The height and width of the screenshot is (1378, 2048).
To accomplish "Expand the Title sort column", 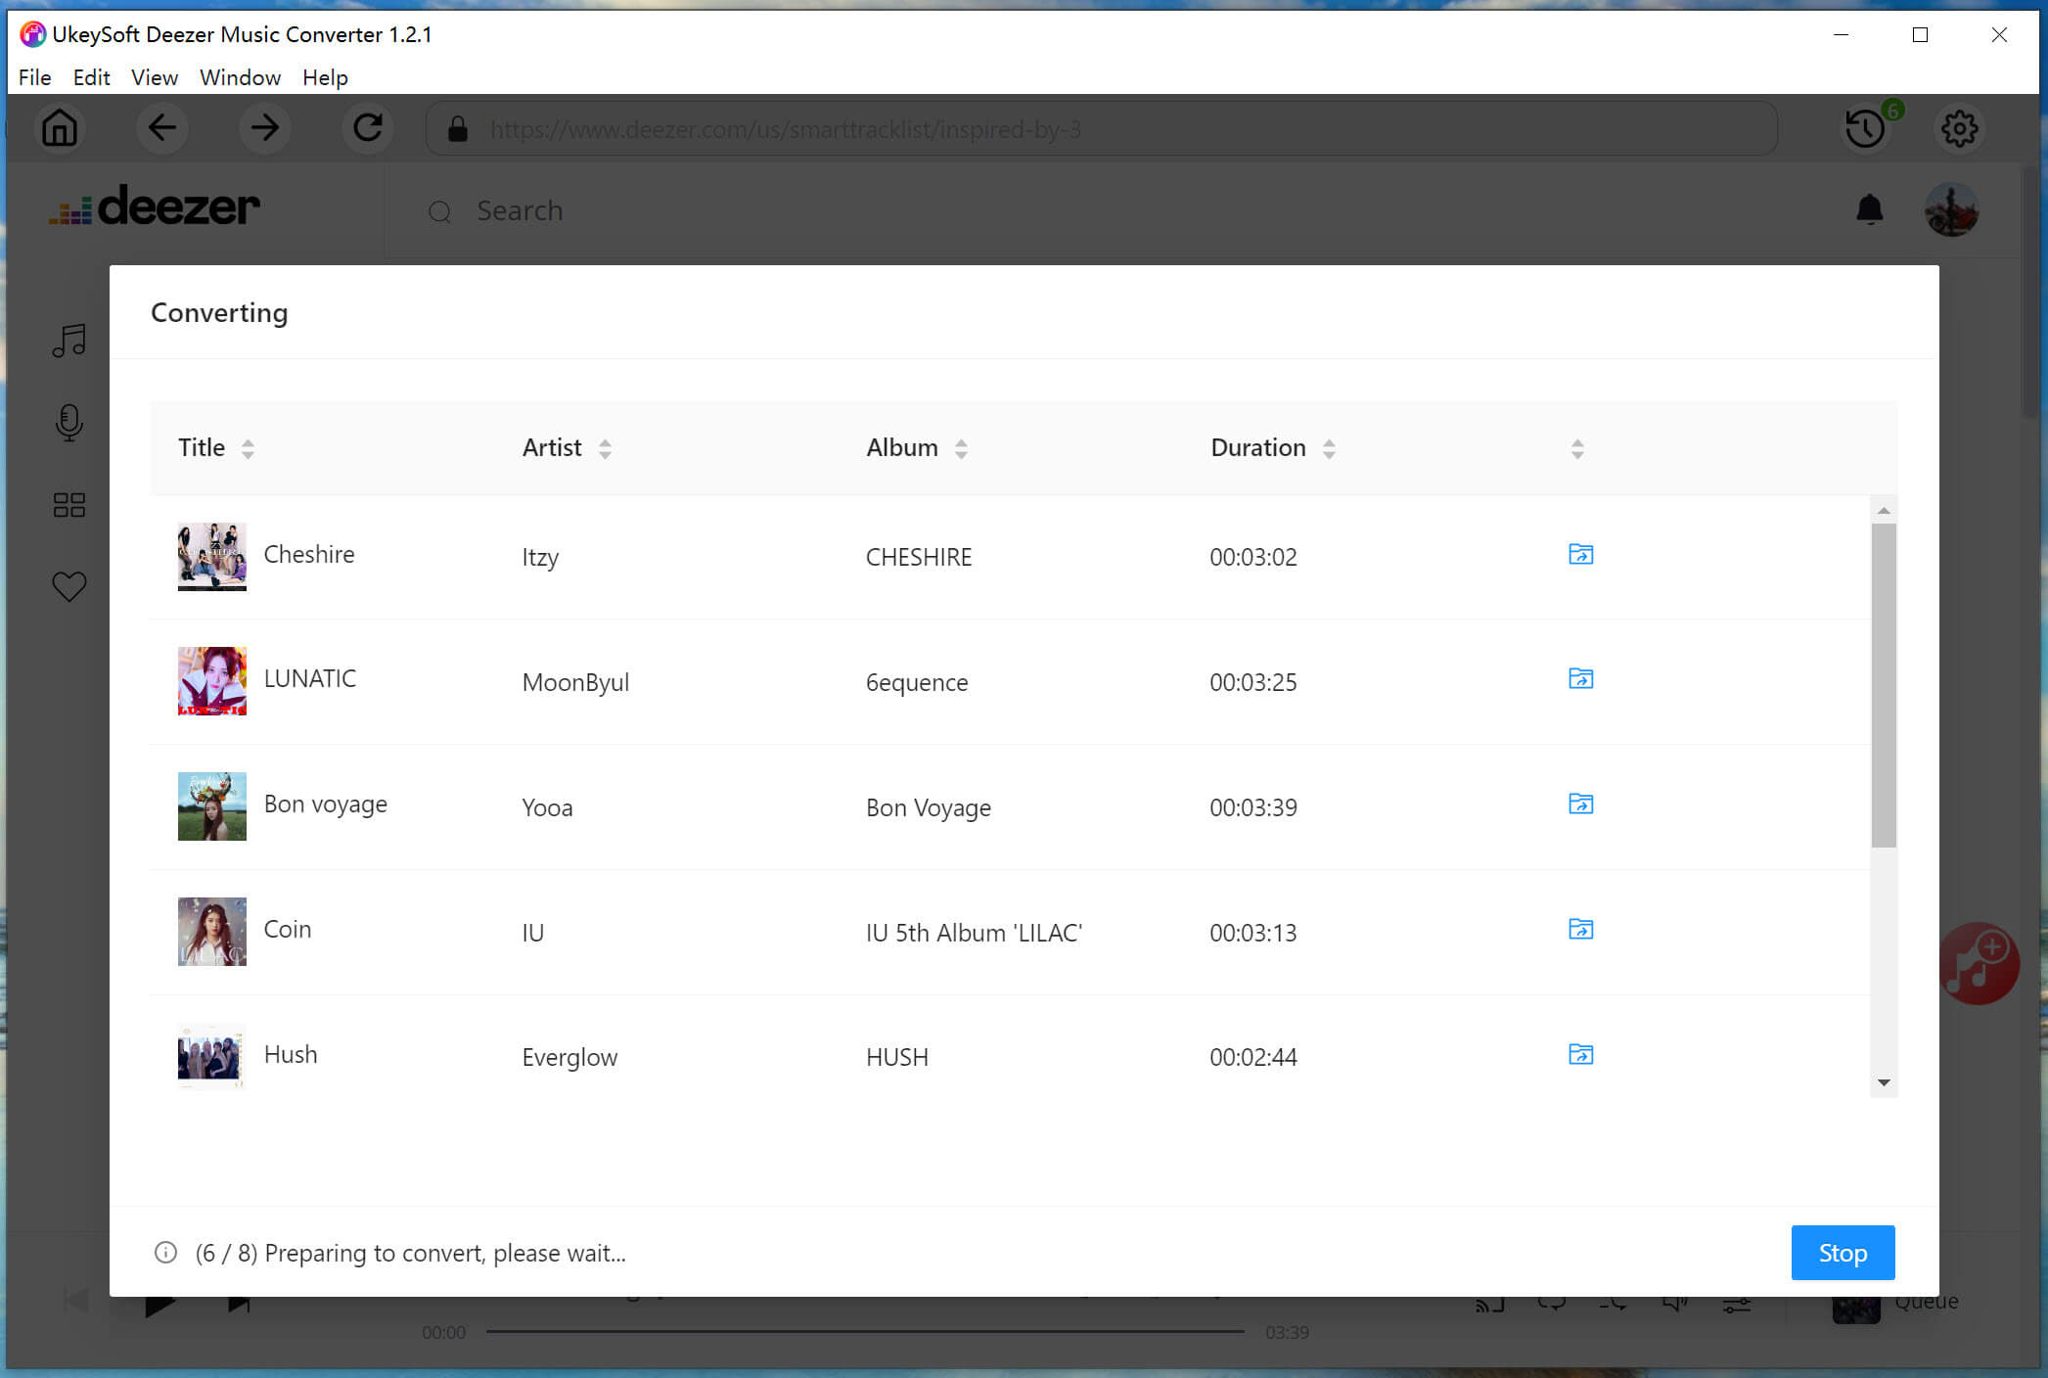I will point(246,447).
